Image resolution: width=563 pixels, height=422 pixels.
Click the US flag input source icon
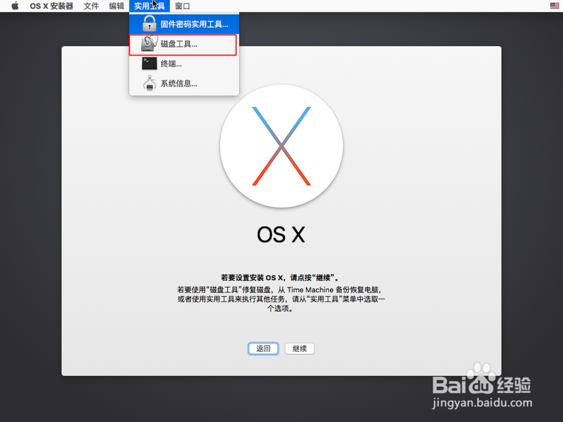pos(555,6)
